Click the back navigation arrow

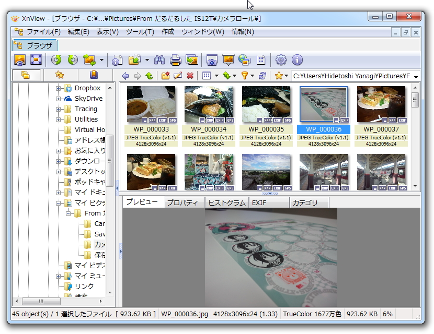125,76
